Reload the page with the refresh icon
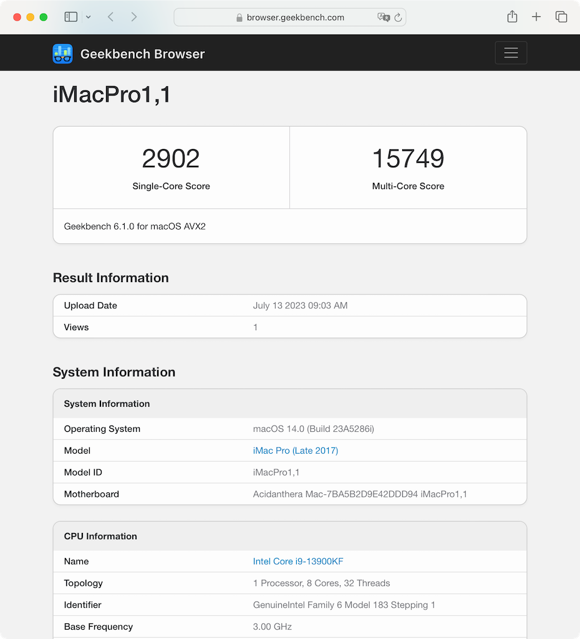The width and height of the screenshot is (580, 639). (399, 17)
